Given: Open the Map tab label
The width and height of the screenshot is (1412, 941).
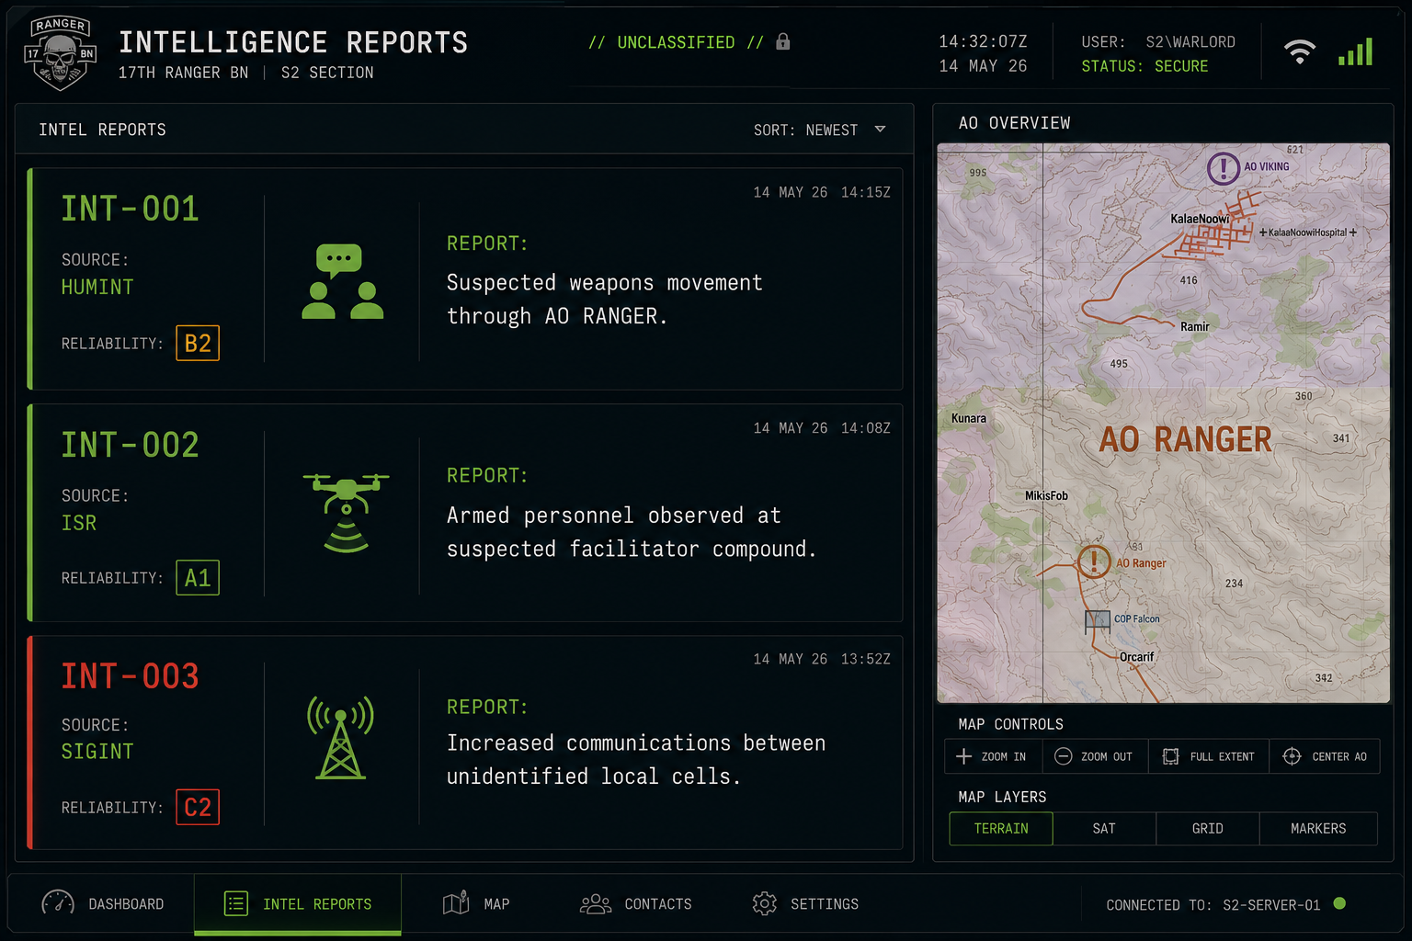Looking at the screenshot, I should coord(496,904).
